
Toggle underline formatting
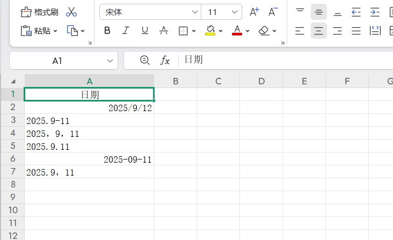coord(144,31)
